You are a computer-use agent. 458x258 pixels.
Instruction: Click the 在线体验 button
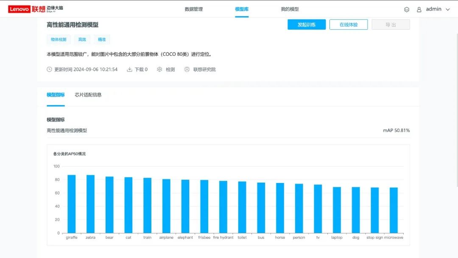(349, 25)
